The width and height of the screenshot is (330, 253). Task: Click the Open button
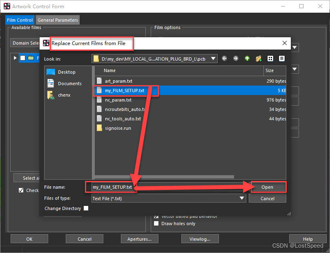point(267,187)
